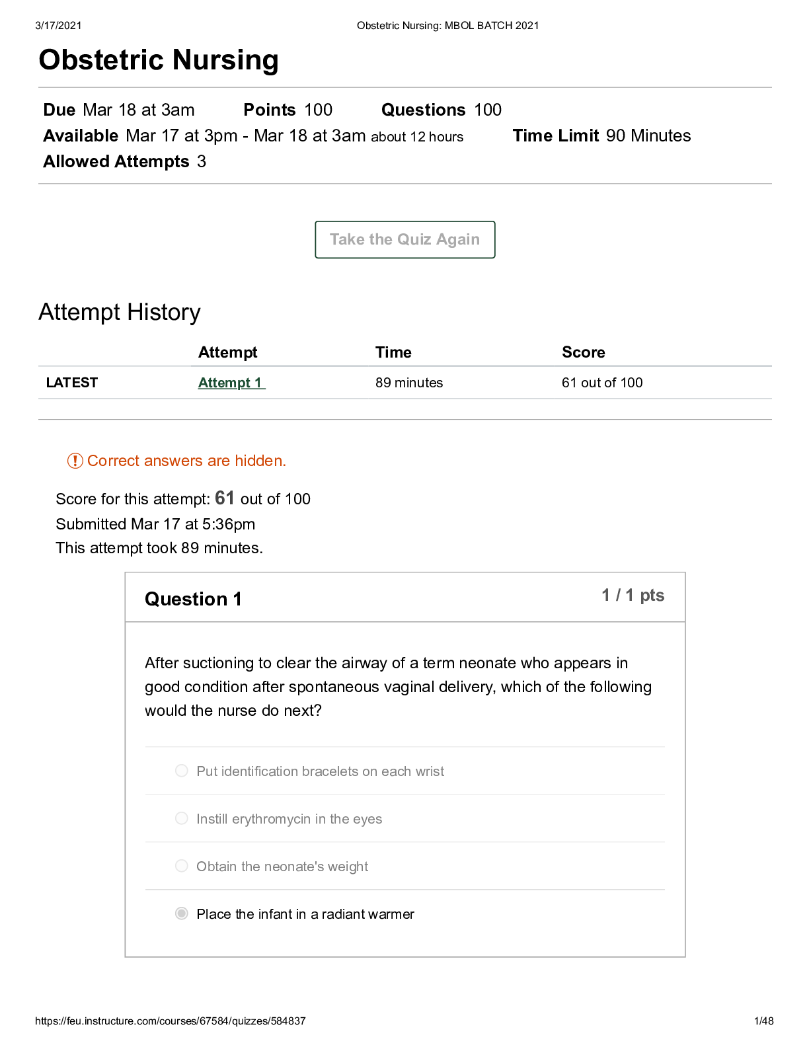Viewport: 809px width, 1047px height.
Task: Click the Obstetric Nursing page title
Action: (x=159, y=59)
